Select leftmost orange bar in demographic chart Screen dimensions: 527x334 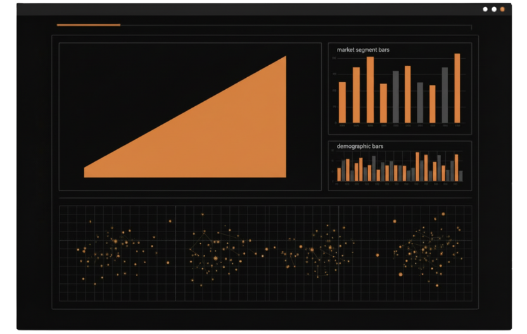click(339, 175)
